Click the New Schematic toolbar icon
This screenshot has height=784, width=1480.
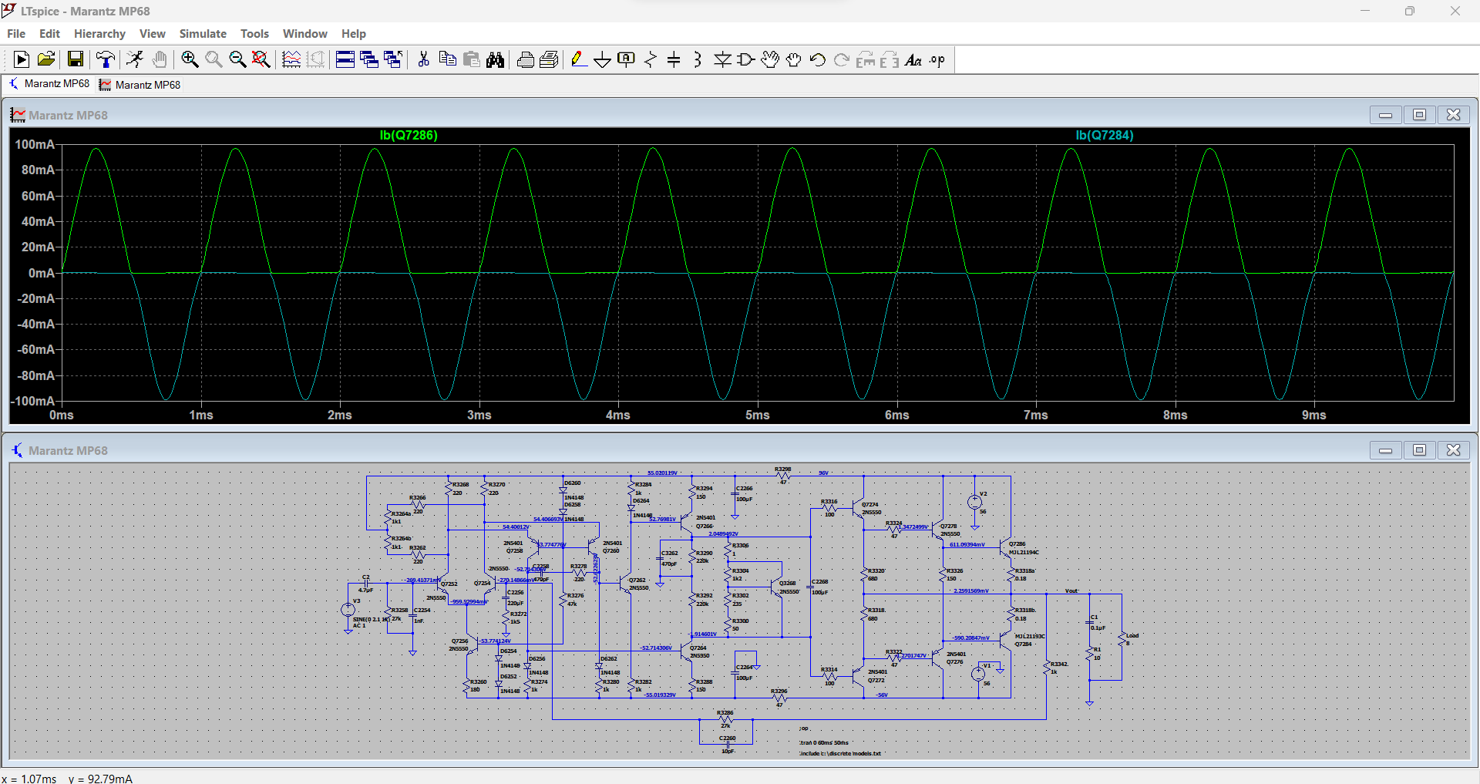22,59
